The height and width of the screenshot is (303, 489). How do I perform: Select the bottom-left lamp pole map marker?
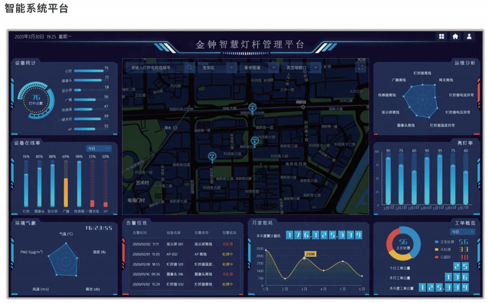coord(212,157)
